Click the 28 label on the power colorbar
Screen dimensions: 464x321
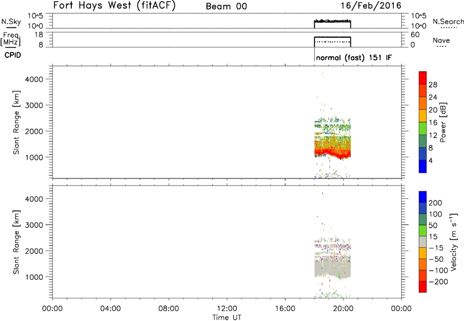(433, 85)
